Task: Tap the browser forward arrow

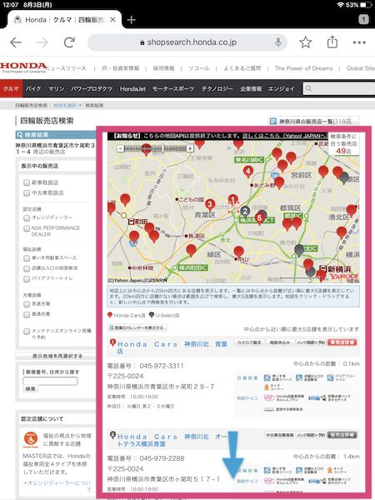Action: coord(42,42)
